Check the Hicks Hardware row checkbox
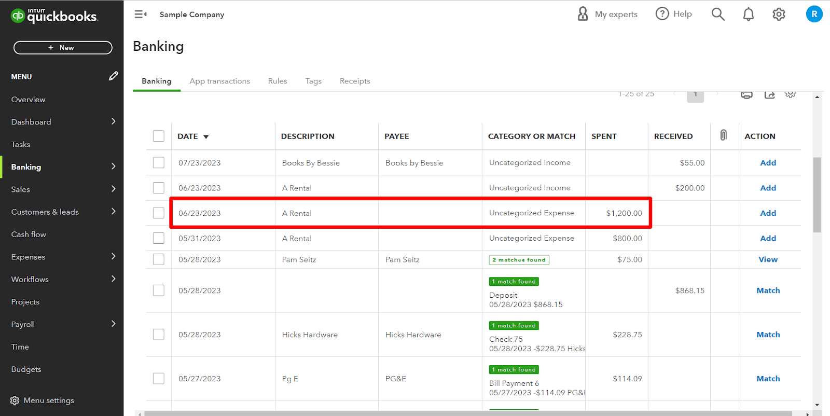830x416 pixels. (x=159, y=335)
